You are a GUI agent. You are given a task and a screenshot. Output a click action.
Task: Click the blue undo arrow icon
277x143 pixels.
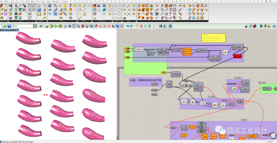coord(128,26)
